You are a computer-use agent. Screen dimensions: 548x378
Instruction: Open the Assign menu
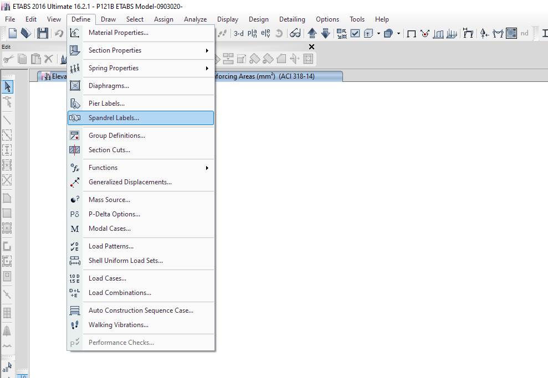click(x=163, y=19)
